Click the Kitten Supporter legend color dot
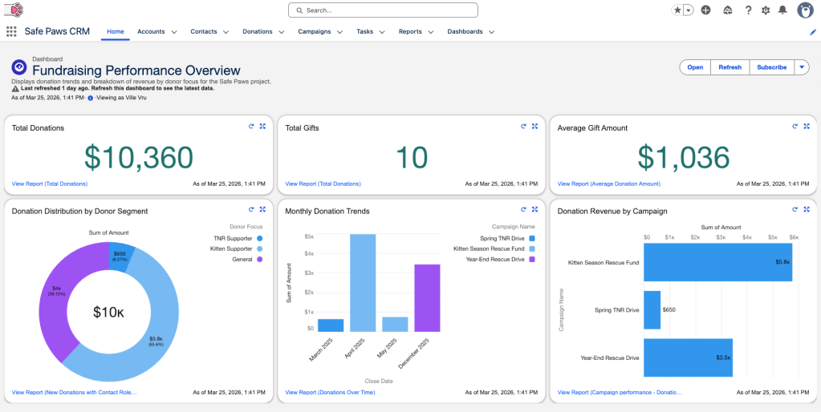821x412 pixels. pos(260,249)
